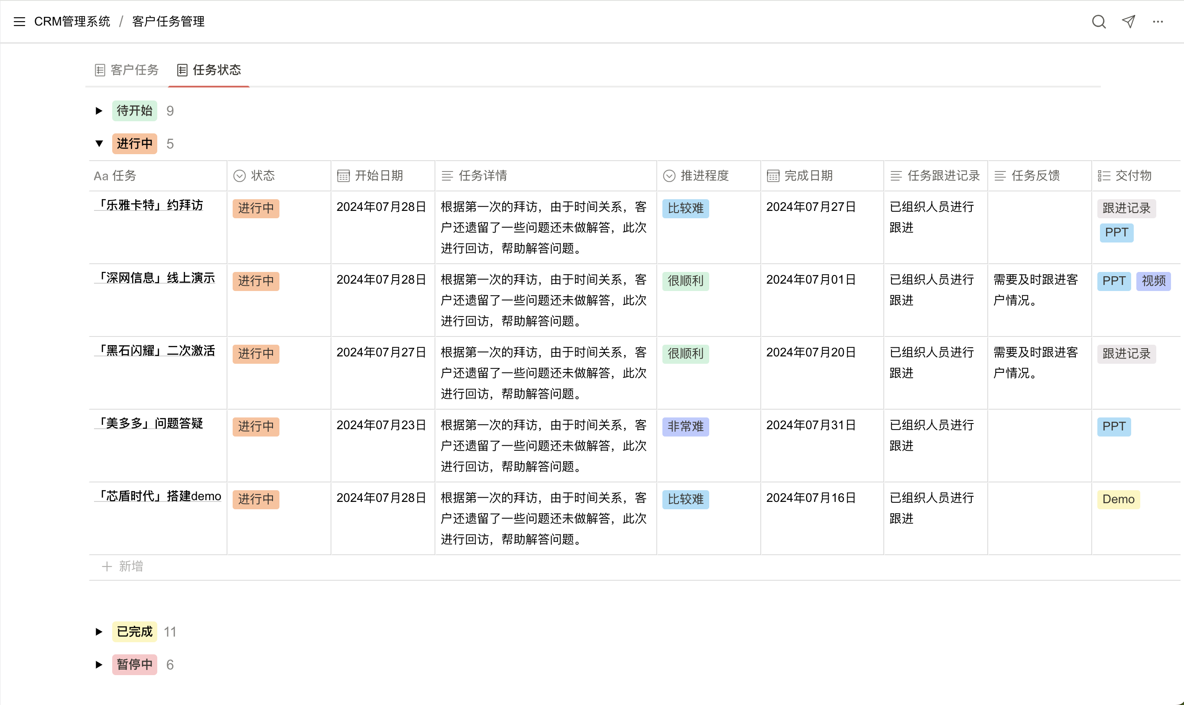This screenshot has height=705, width=1184.
Task: Expand the 待开始 group
Action: tap(99, 111)
